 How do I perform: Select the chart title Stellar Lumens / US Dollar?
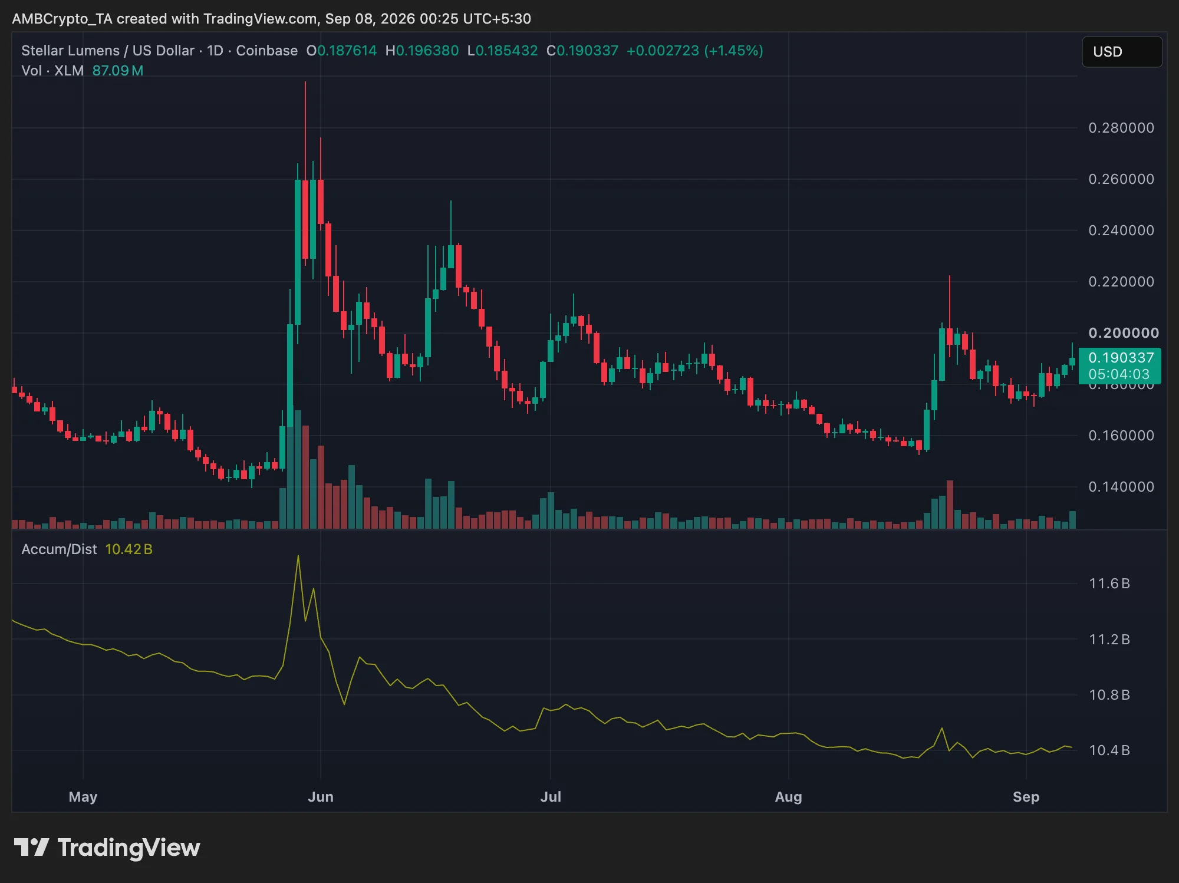tap(108, 51)
